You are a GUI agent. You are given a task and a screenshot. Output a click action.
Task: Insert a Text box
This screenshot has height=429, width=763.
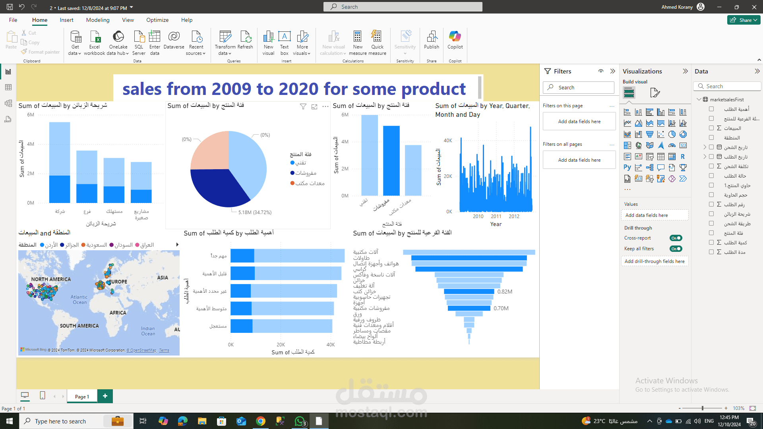(284, 43)
